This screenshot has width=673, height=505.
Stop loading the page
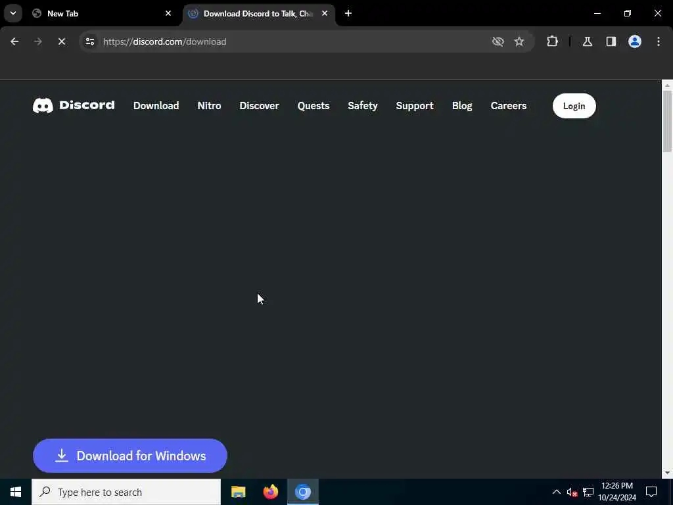[61, 41]
